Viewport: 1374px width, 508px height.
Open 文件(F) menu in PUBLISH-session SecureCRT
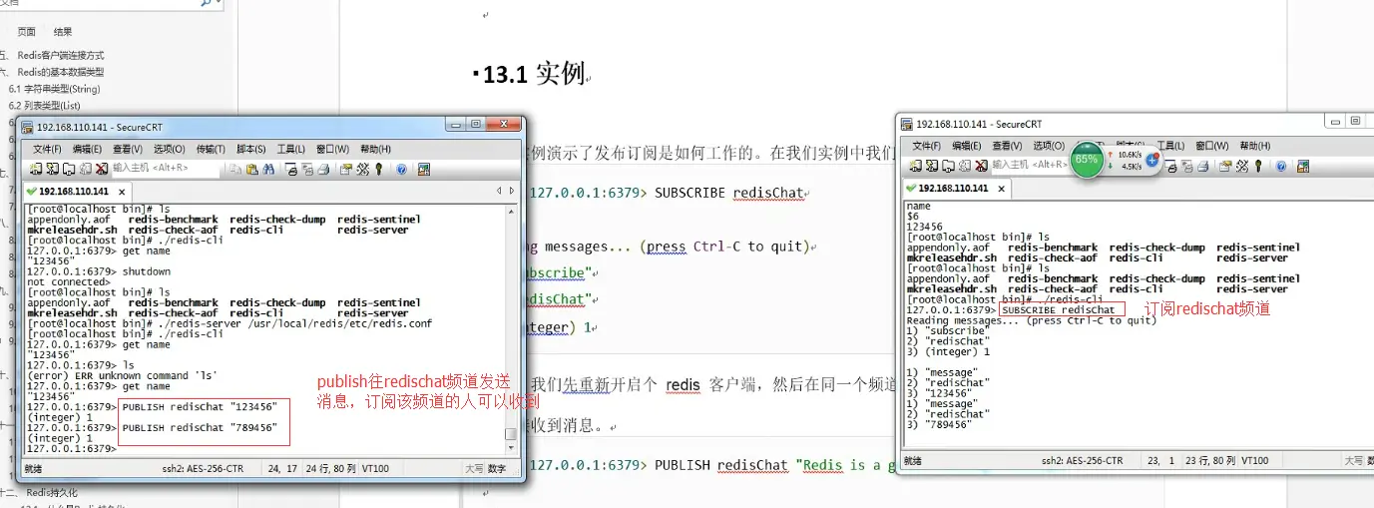click(x=47, y=149)
